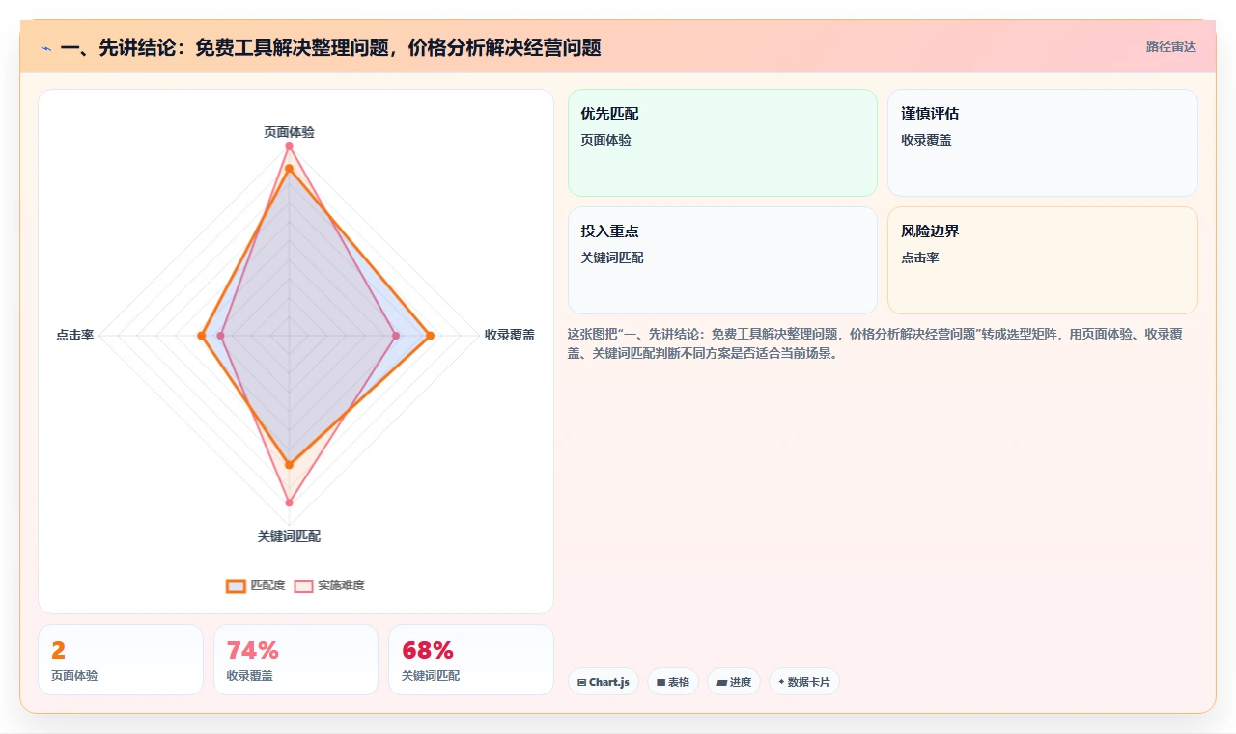Click the 关键词匹配 axis label on radar

[289, 536]
